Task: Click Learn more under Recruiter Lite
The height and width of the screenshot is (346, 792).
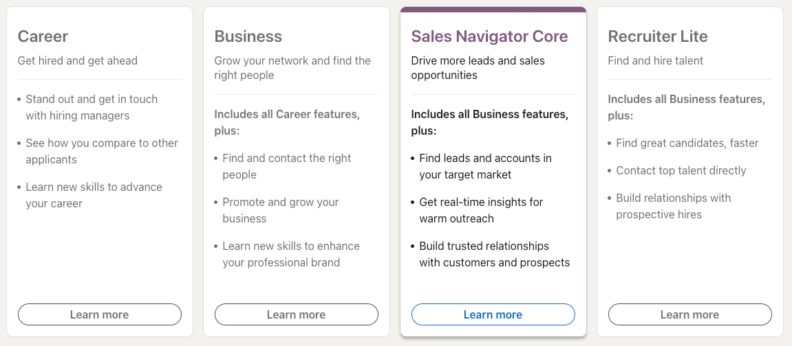Action: (689, 314)
